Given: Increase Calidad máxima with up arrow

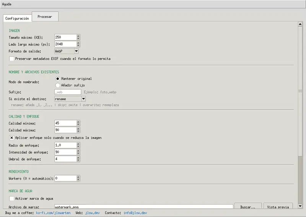Looking at the screenshot, I should coord(78,129).
